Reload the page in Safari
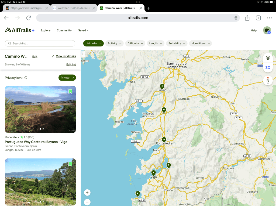276x206 pixels. (x=29, y=18)
